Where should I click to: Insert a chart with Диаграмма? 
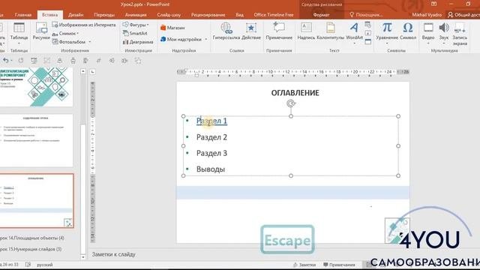(138, 42)
